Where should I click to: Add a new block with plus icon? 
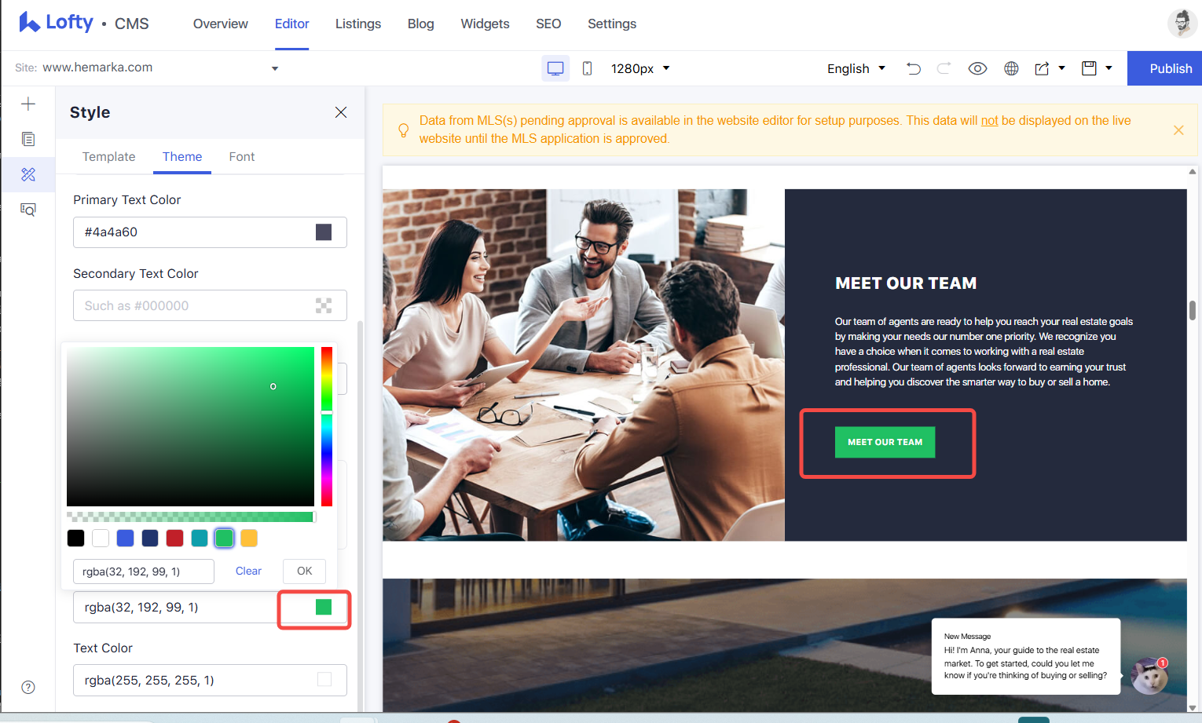[28, 104]
